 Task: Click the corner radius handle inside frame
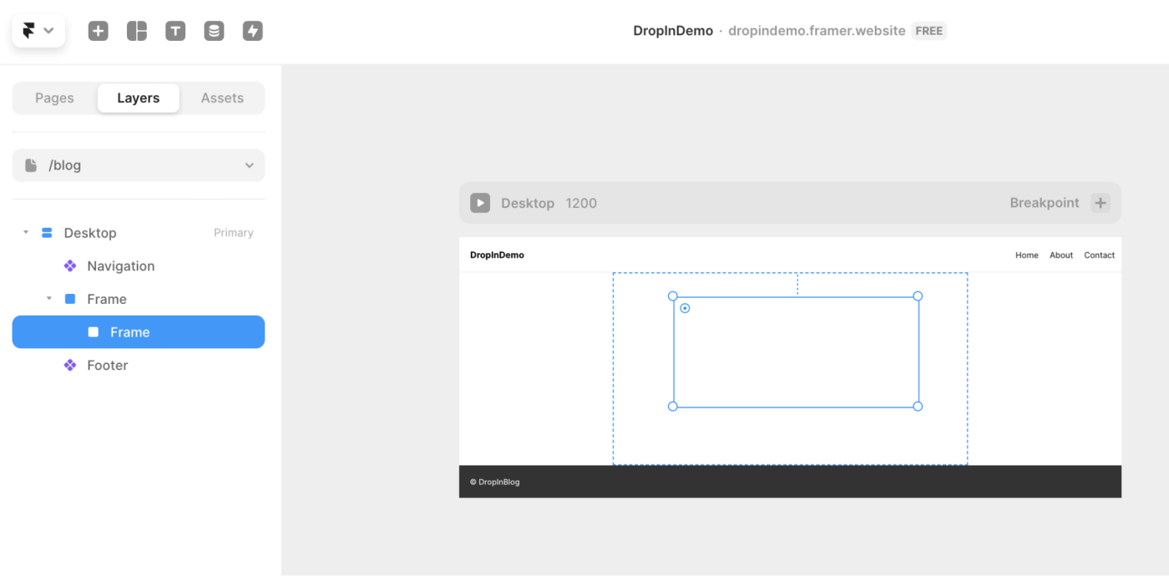[x=685, y=308]
